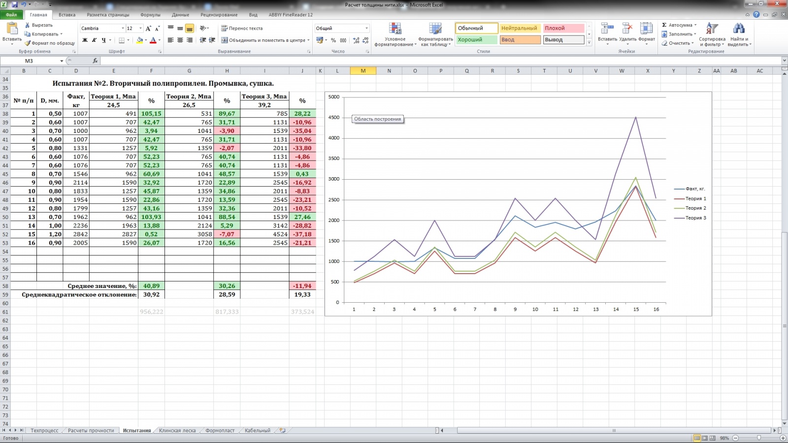Toggle italic (К) formatting

click(x=94, y=40)
